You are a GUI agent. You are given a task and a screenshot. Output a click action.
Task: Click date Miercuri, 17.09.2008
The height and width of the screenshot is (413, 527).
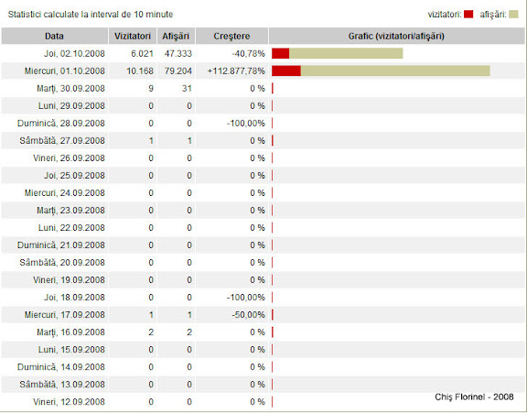click(x=65, y=315)
